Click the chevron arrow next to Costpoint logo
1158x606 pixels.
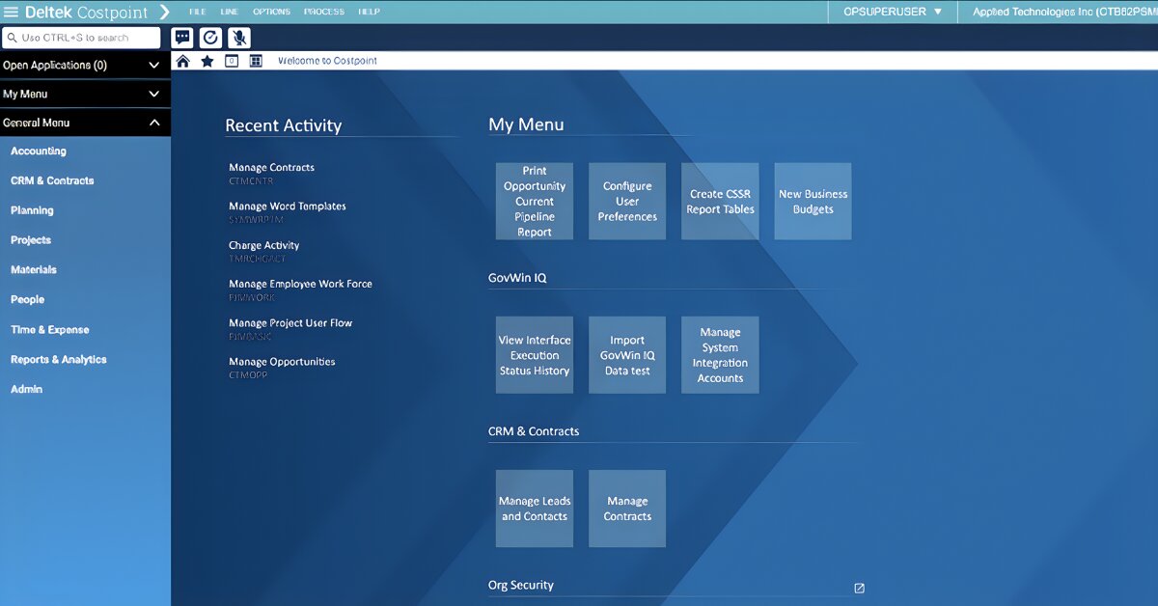tap(164, 12)
